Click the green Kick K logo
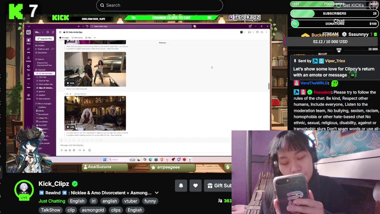The width and height of the screenshot is (380, 214). pyautogui.click(x=15, y=12)
